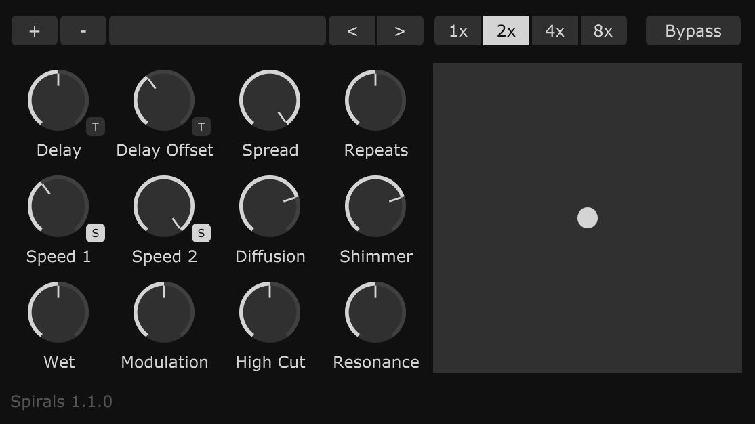Toggle the S button beside Speed 2
The image size is (755, 424).
[201, 233]
